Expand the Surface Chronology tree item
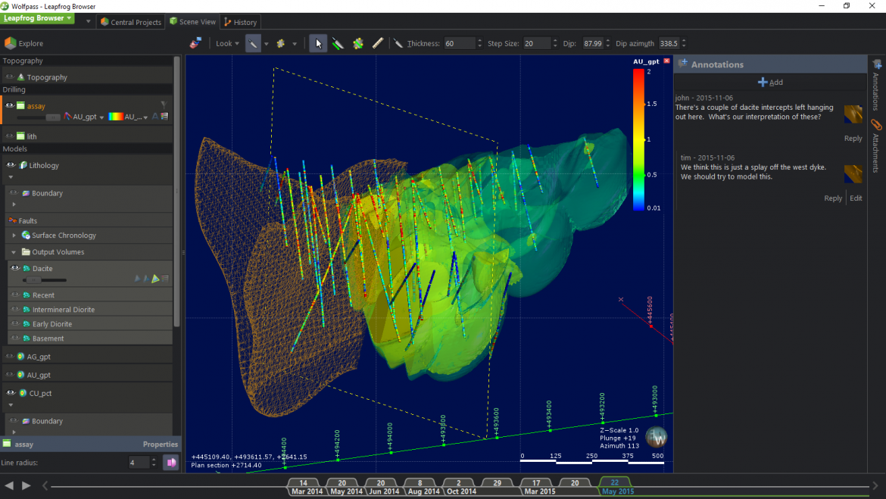 coord(14,235)
